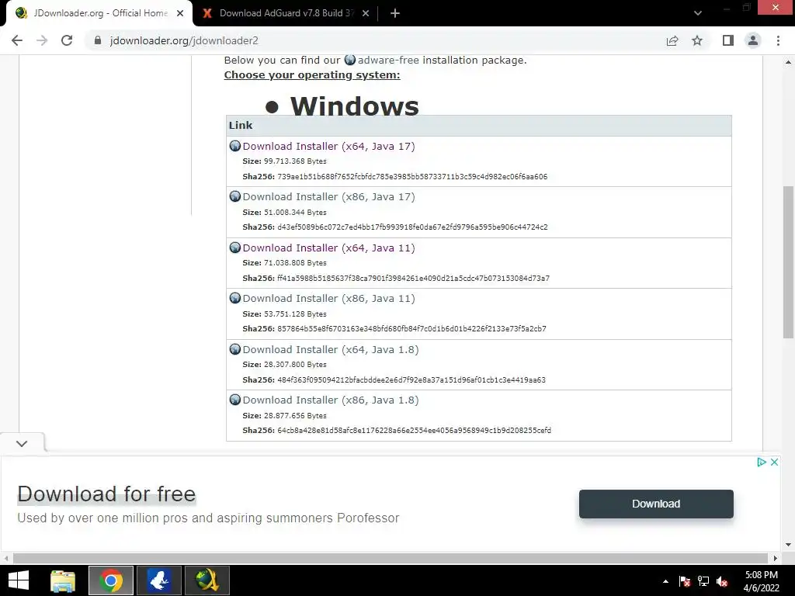Open the clock showing 5:08 PM
Screen dimensions: 795x596
click(x=761, y=581)
